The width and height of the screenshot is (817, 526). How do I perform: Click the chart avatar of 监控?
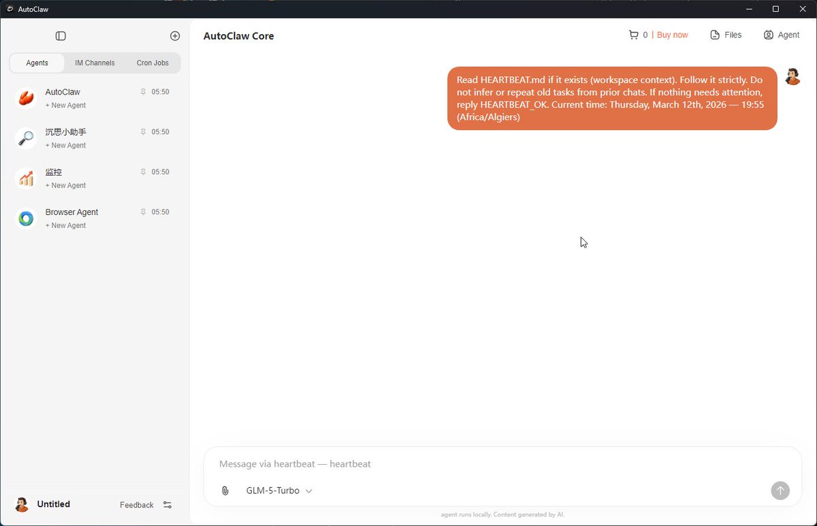point(26,178)
